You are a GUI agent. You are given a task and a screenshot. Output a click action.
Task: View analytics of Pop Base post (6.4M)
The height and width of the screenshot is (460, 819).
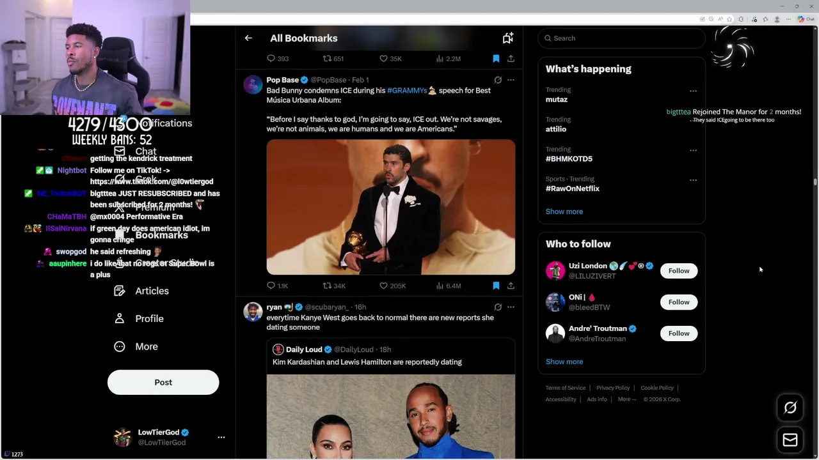(449, 286)
